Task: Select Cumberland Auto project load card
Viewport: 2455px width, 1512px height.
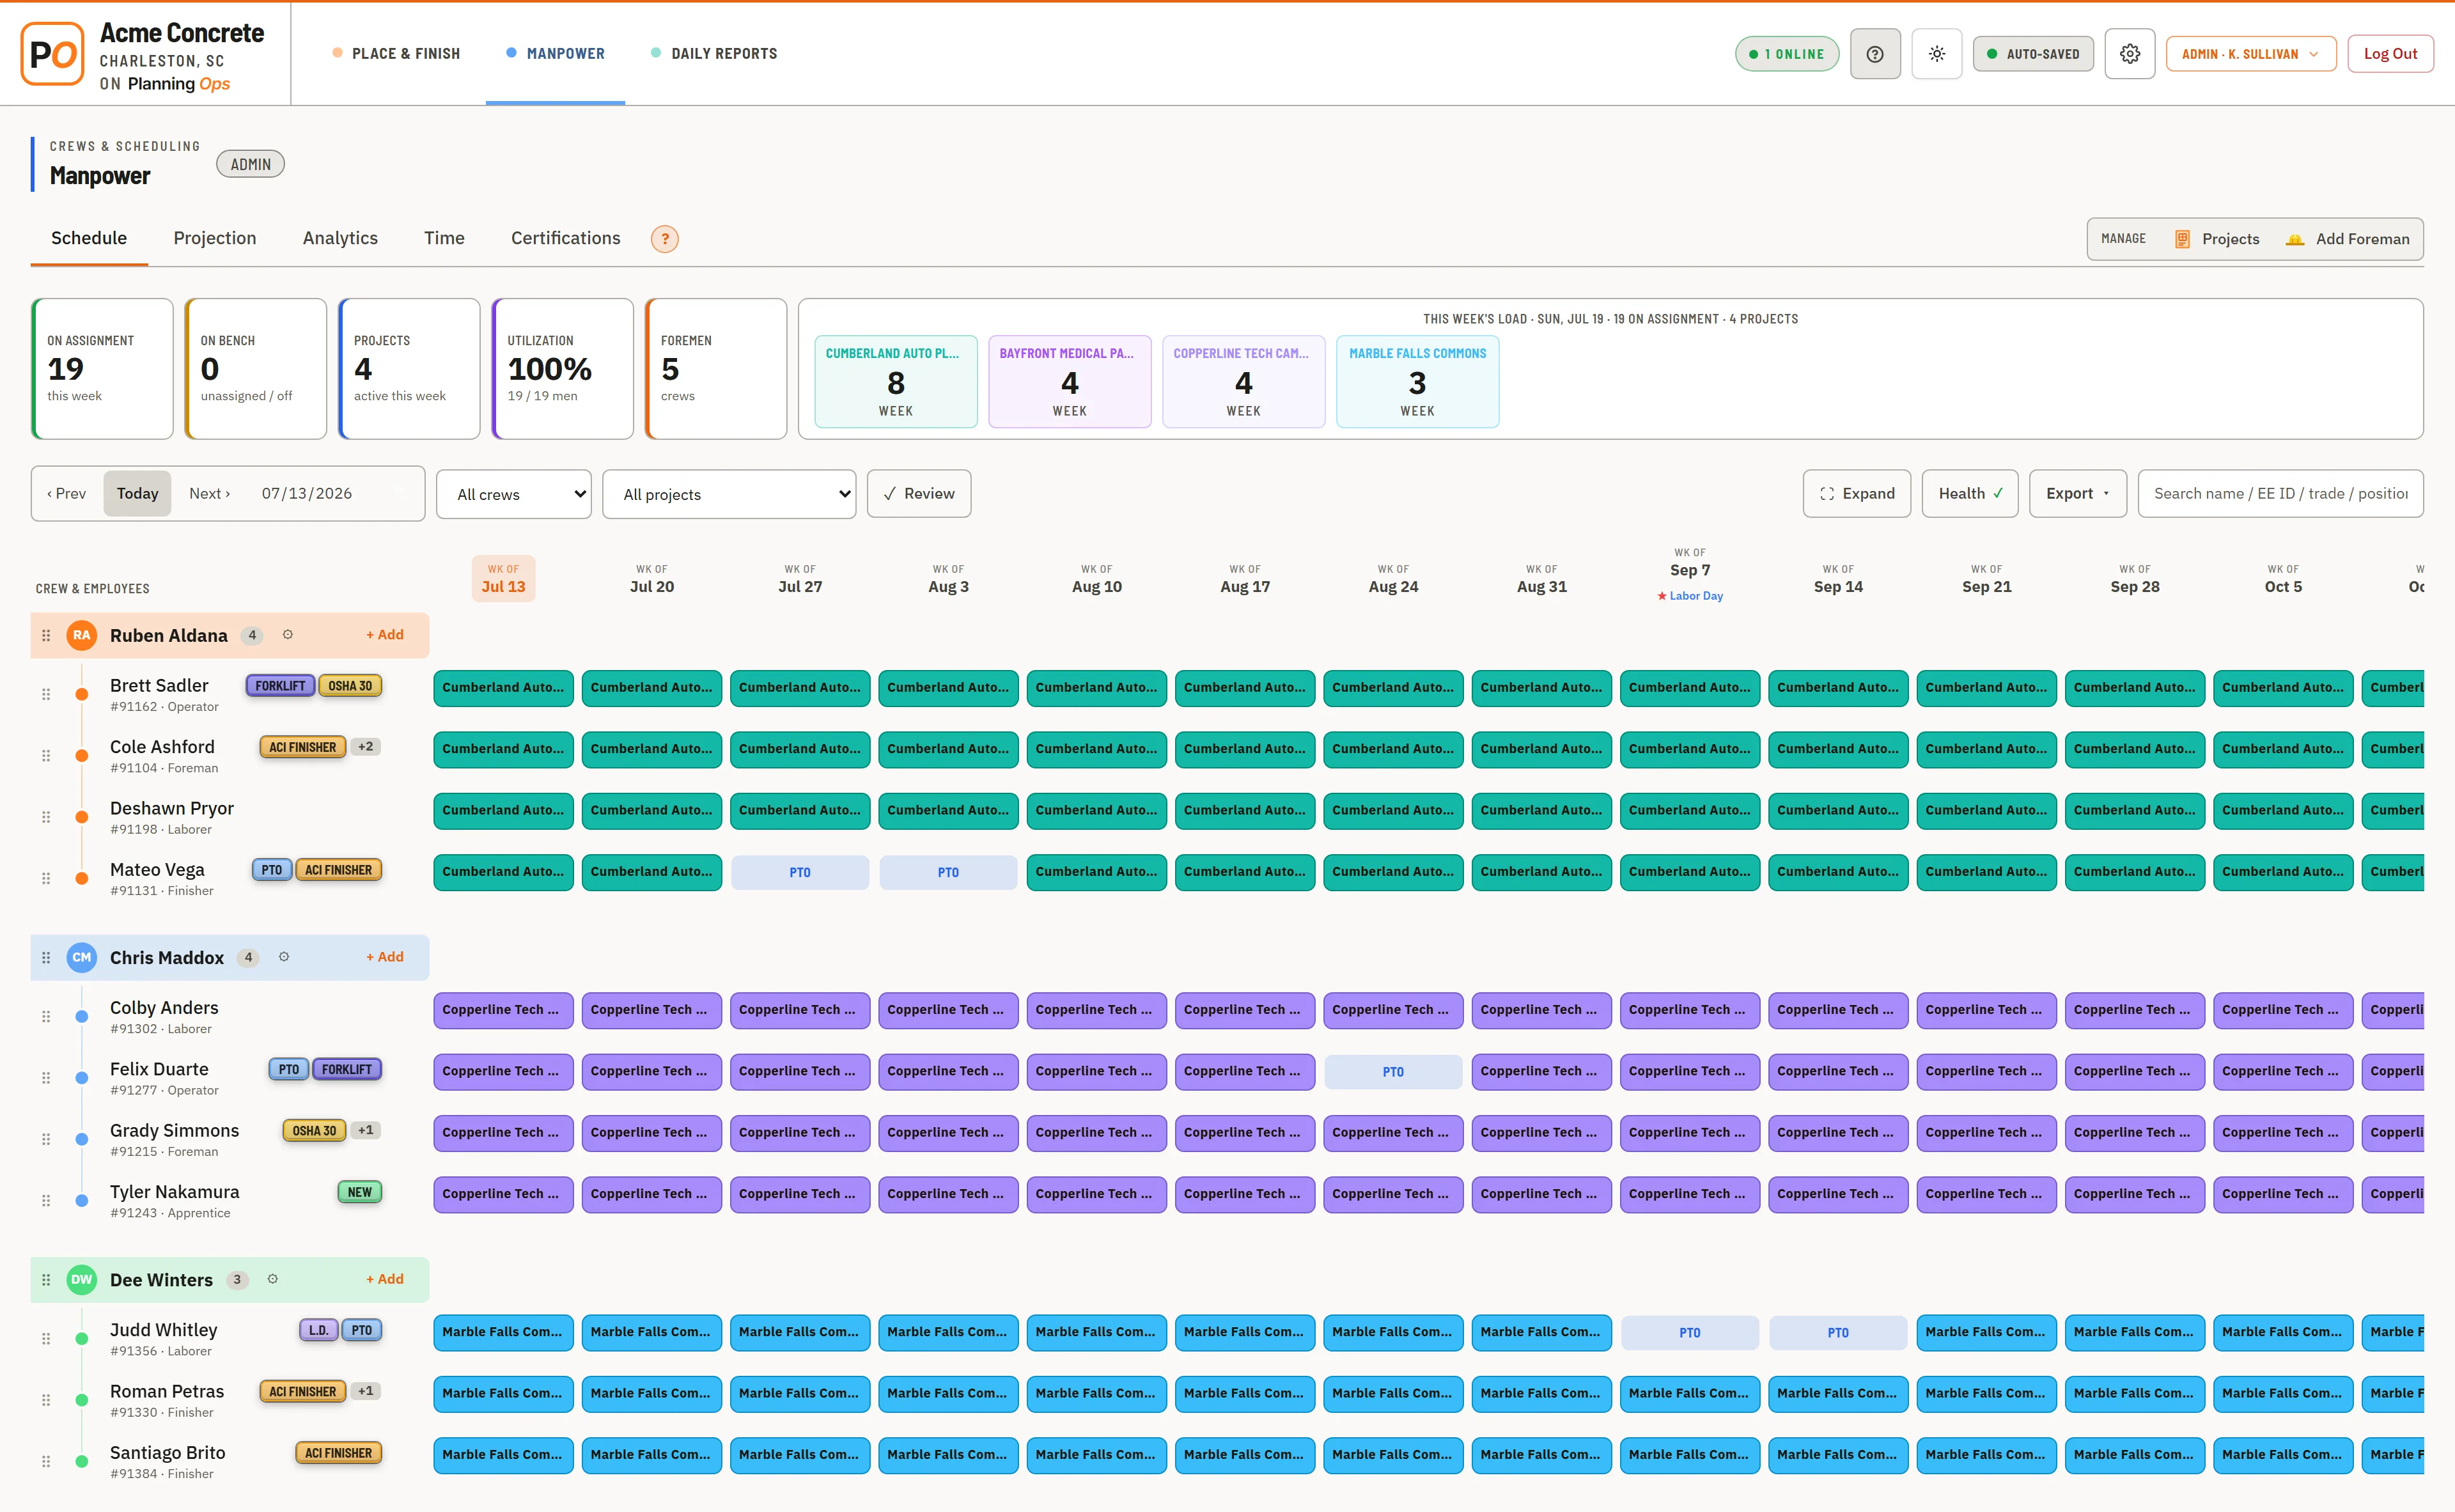Action: (x=896, y=381)
